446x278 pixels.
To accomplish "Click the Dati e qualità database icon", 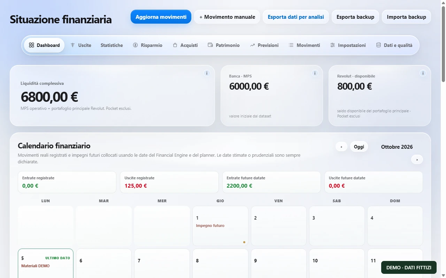I will [x=378, y=45].
